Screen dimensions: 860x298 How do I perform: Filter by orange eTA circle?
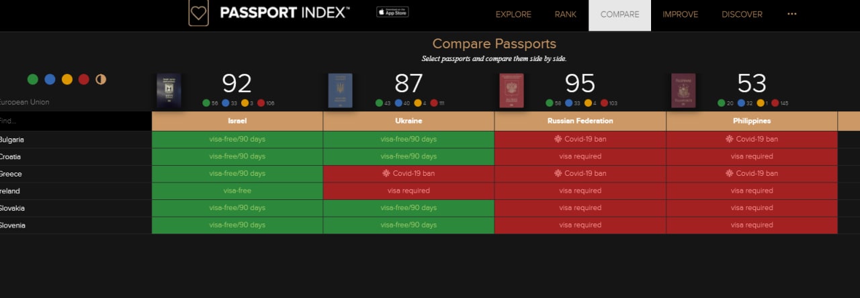click(x=67, y=79)
